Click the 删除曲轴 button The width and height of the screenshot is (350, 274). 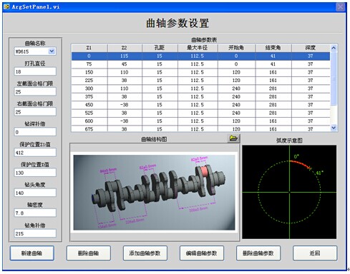coord(89,253)
